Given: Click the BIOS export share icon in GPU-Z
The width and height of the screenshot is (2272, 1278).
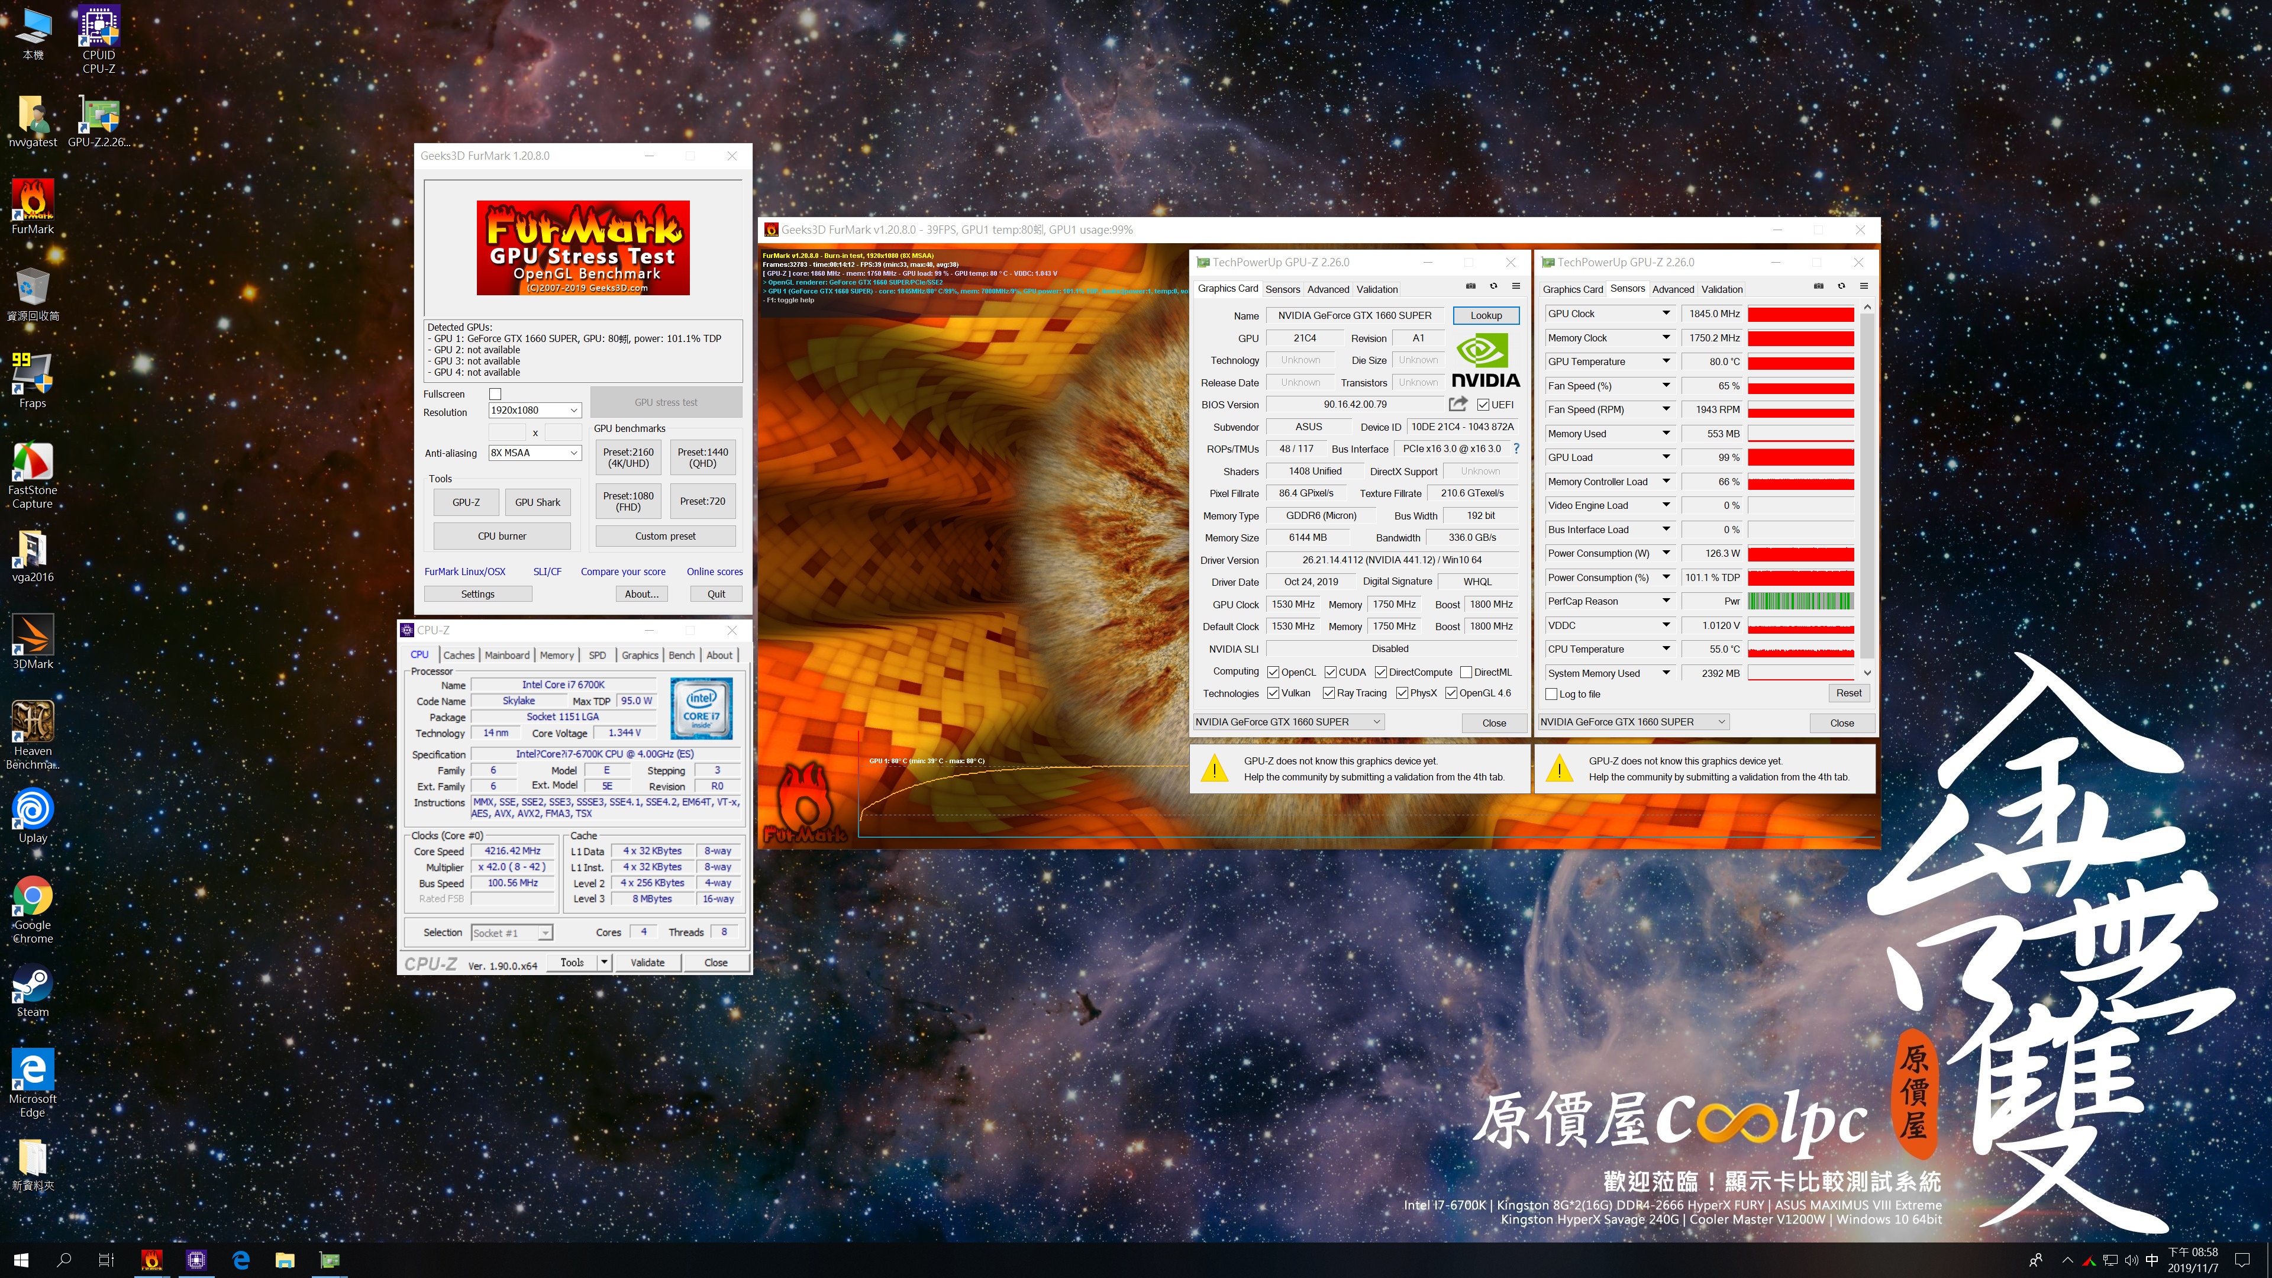Looking at the screenshot, I should tap(1458, 404).
